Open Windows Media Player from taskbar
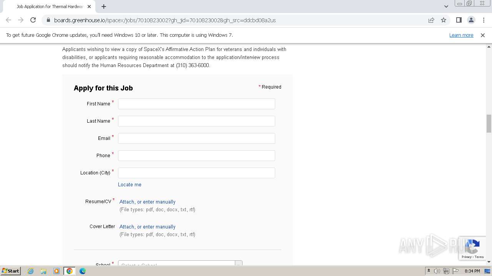The height and width of the screenshot is (276, 492). pos(57,271)
